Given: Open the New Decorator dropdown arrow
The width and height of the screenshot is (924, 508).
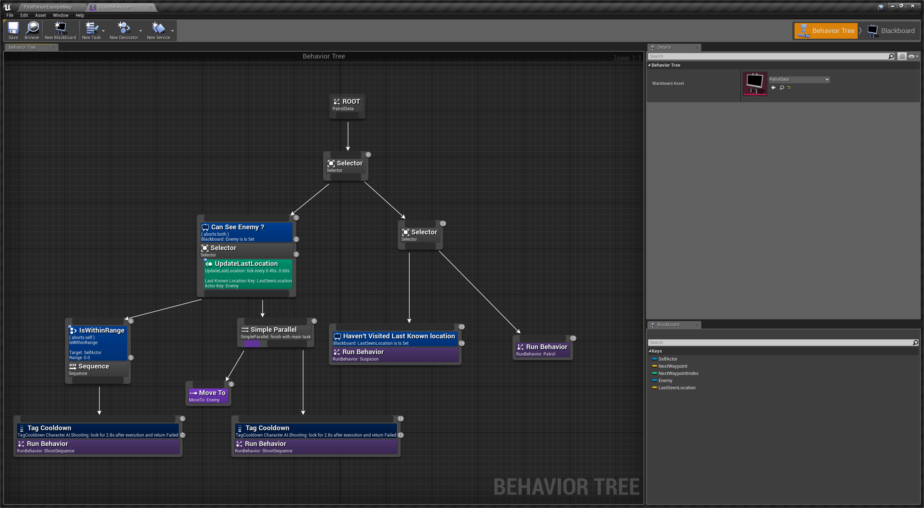Looking at the screenshot, I should (x=140, y=31).
